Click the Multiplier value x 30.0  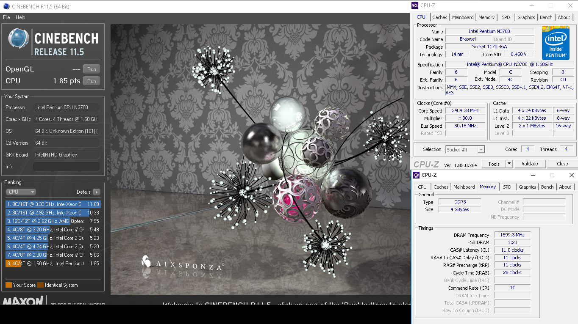tap(465, 118)
